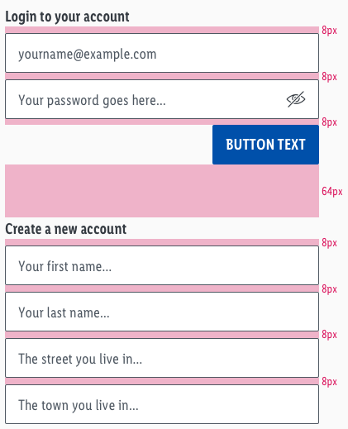The image size is (348, 429).
Task: Click the 'Create a new account' heading
Action: point(66,229)
